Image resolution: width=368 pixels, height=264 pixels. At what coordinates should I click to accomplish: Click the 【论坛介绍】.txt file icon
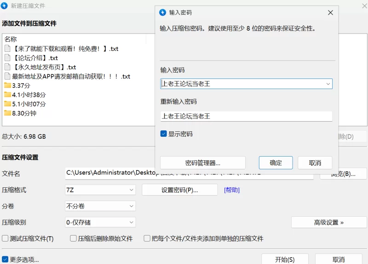[7, 58]
